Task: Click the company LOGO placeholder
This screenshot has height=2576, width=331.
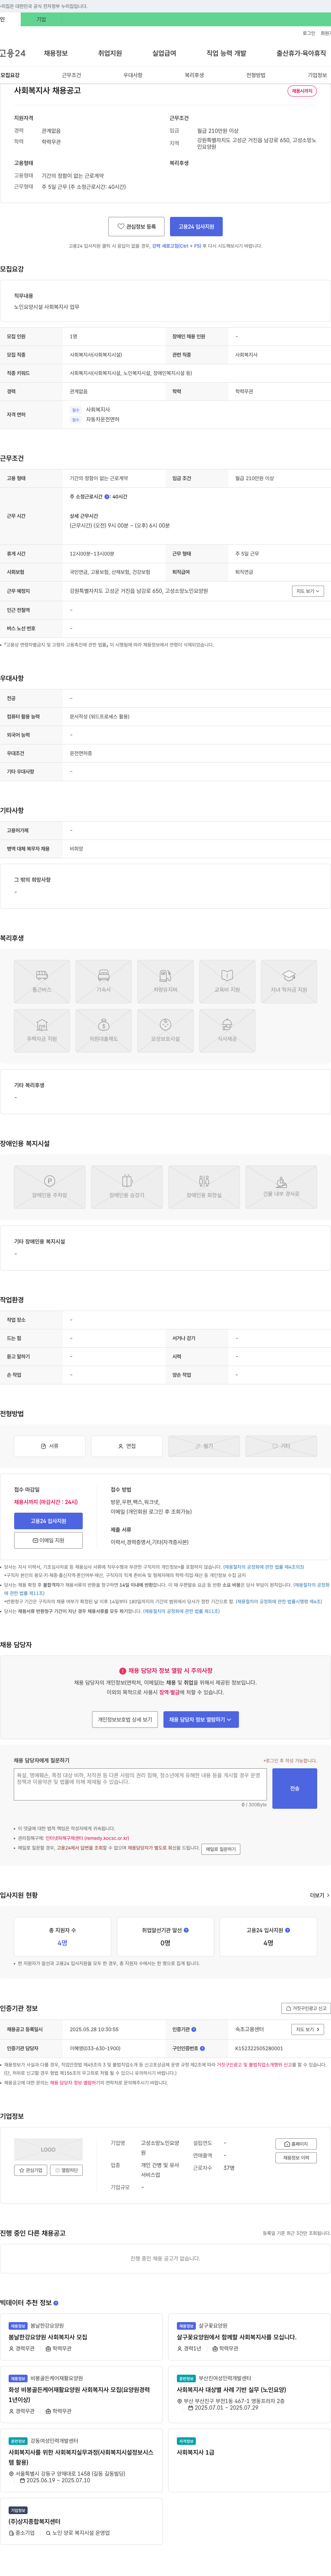Action: (48, 2149)
